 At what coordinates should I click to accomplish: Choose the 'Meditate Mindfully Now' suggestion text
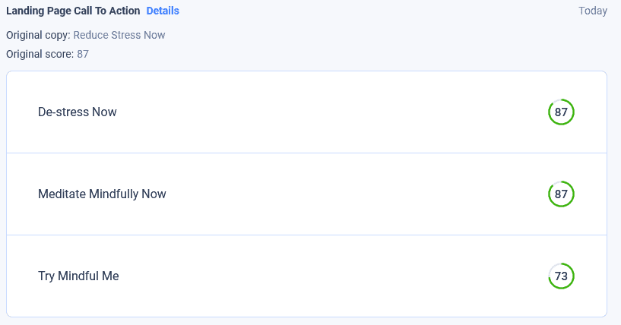point(102,194)
